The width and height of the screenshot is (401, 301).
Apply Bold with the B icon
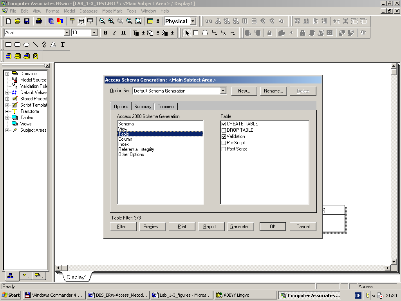click(x=105, y=33)
